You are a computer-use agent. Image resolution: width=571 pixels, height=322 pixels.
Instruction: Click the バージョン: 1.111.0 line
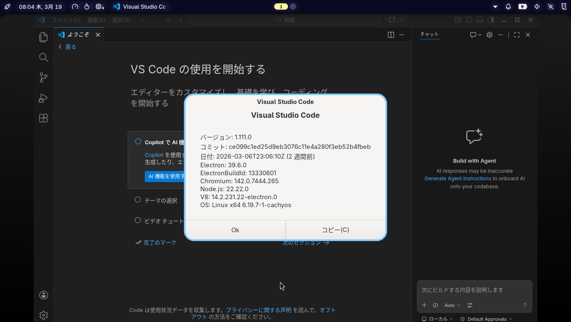coord(226,137)
